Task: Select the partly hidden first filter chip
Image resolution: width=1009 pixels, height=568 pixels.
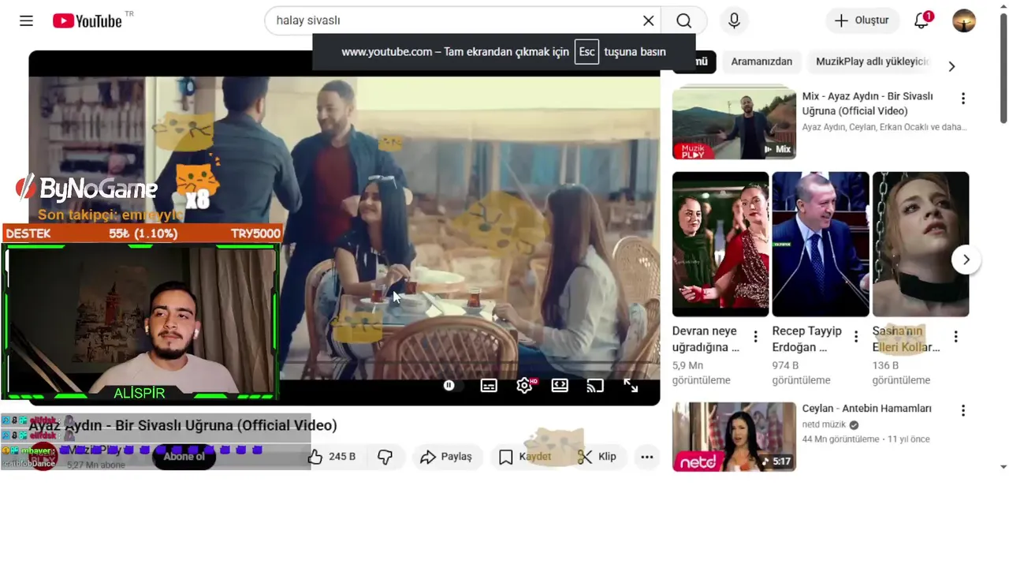Action: 694,62
